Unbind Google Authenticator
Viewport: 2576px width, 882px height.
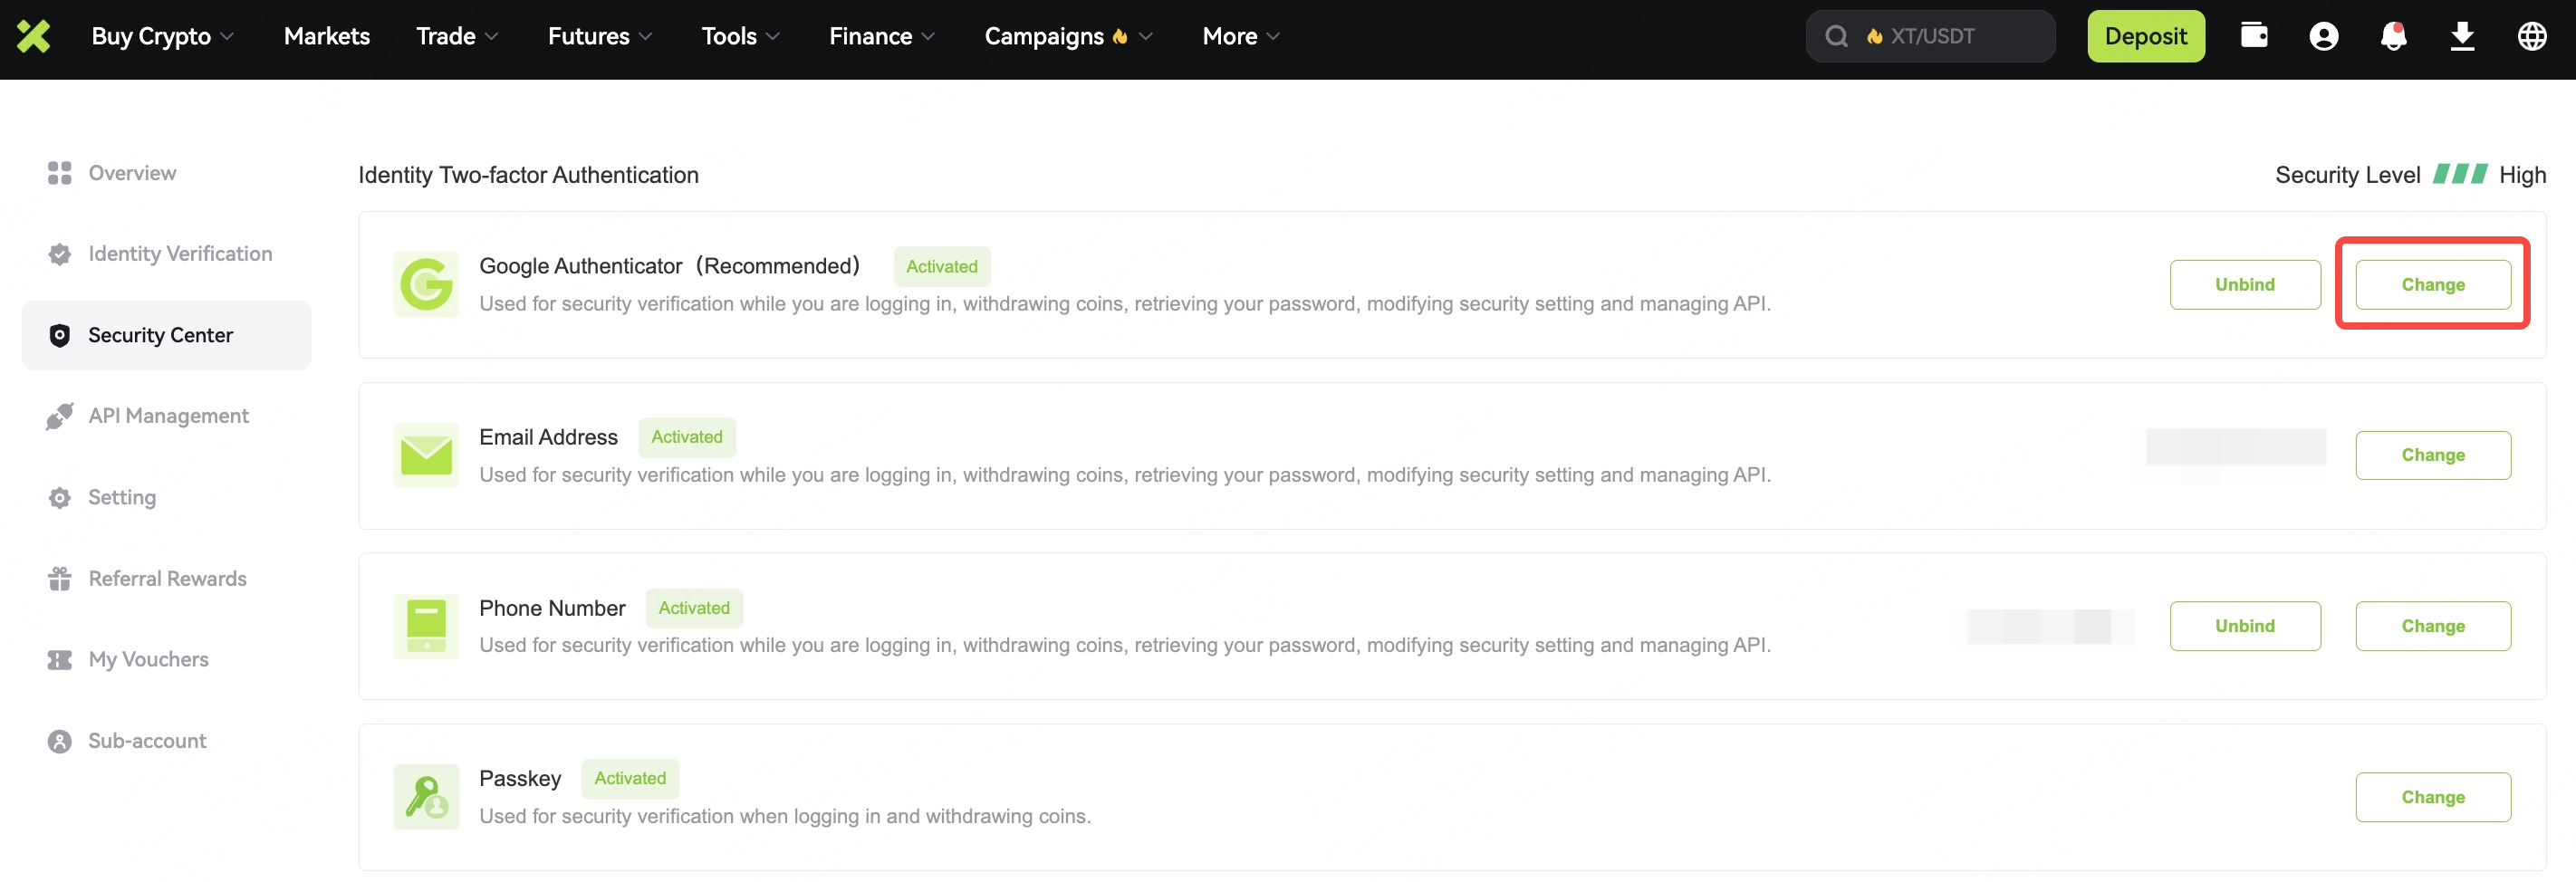pos(2244,285)
